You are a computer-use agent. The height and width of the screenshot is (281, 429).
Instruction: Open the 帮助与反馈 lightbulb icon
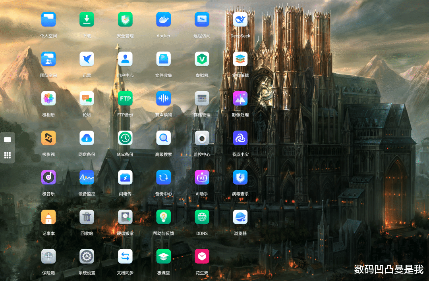pyautogui.click(x=164, y=217)
